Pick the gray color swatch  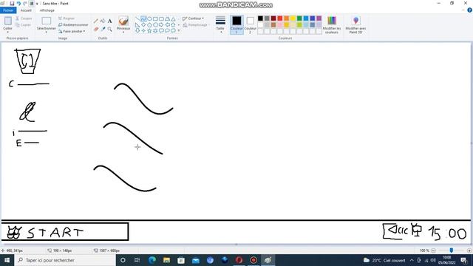pos(267,18)
